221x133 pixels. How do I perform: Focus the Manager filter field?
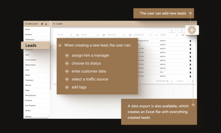pos(170,35)
